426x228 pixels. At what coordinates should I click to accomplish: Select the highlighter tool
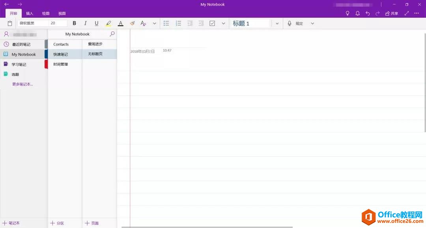(108, 23)
